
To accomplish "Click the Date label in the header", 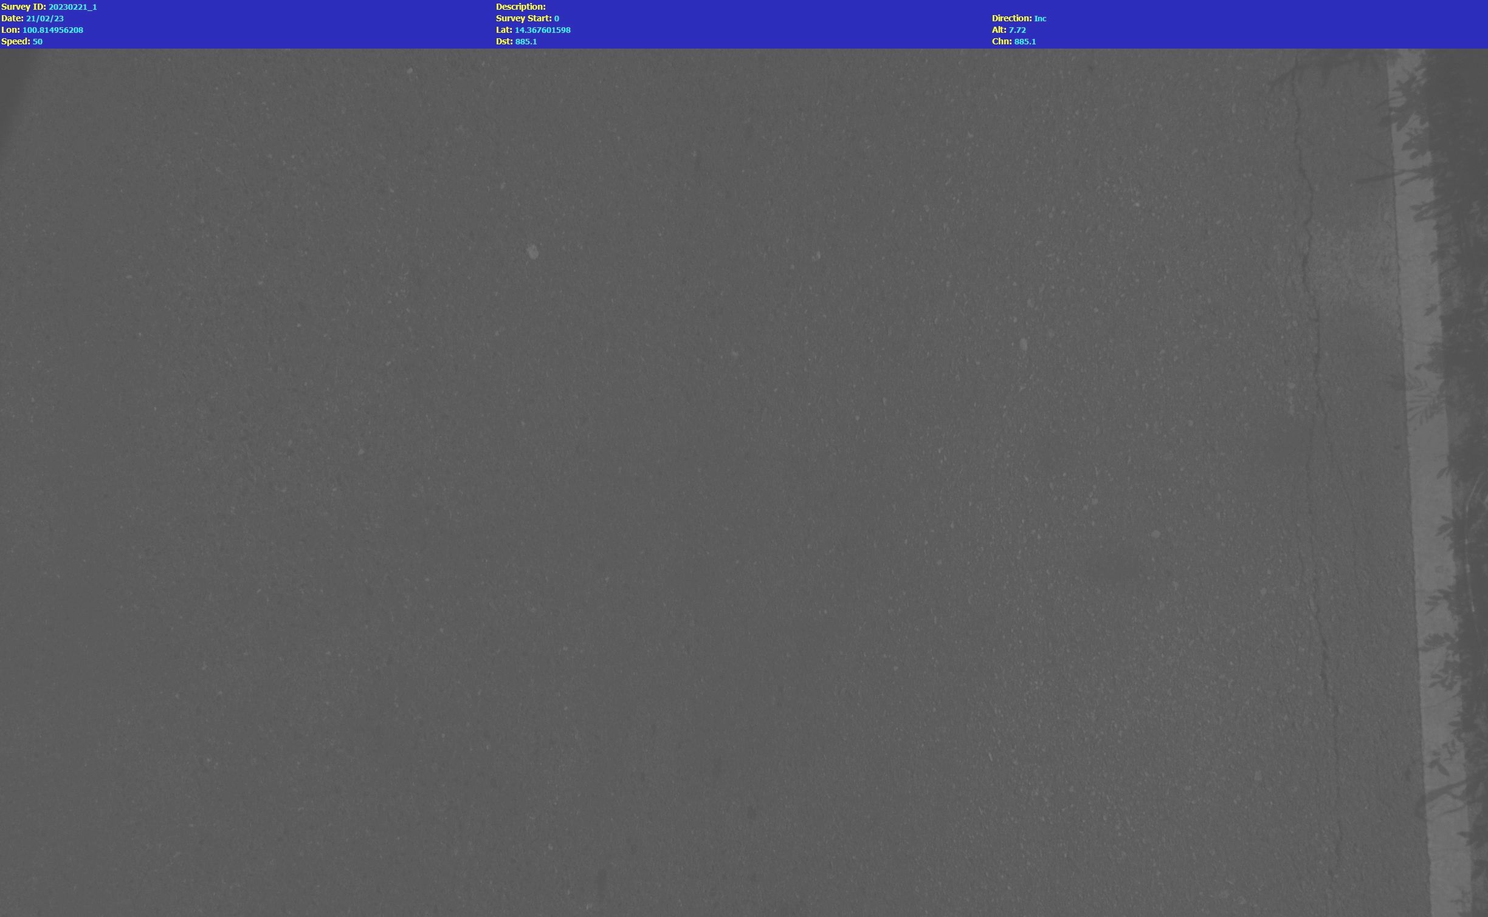I will point(12,18).
